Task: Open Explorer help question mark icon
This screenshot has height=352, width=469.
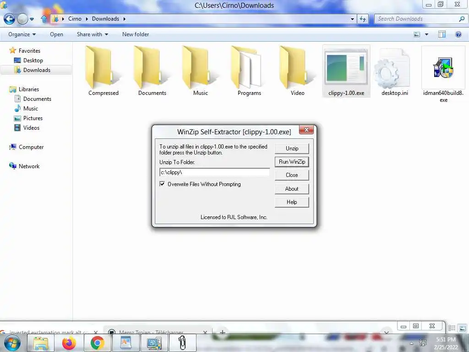Action: click(x=458, y=34)
